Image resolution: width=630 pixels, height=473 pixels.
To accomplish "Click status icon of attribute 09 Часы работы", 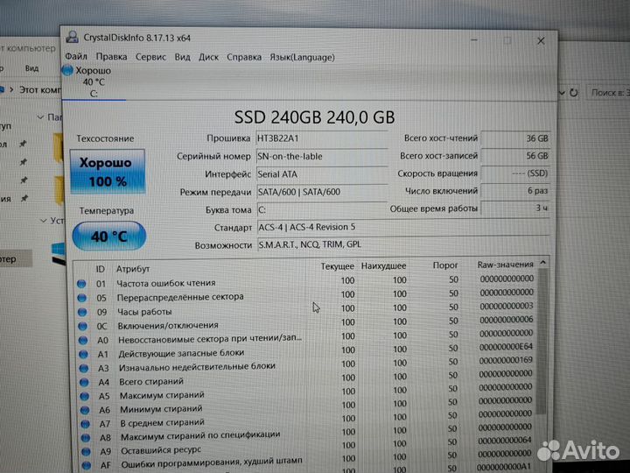I will coord(82,312).
